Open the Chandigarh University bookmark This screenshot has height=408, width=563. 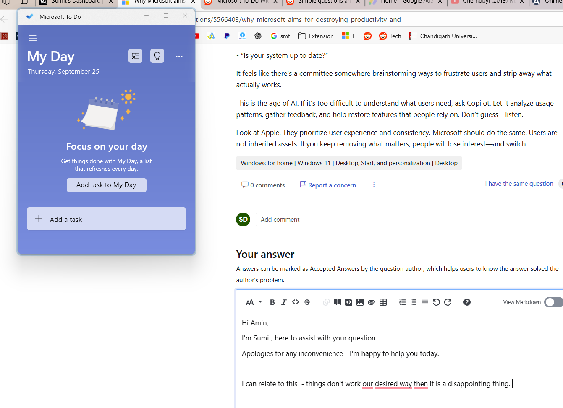point(443,36)
